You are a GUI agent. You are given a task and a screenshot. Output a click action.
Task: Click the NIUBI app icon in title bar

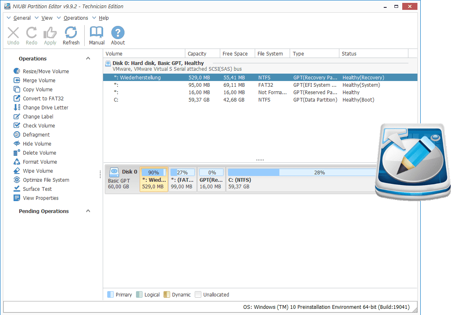[x=7, y=6]
